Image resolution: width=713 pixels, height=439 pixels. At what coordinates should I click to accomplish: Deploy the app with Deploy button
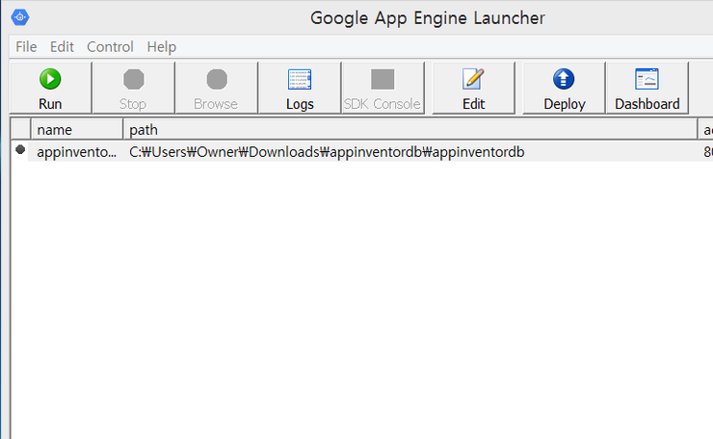(564, 89)
